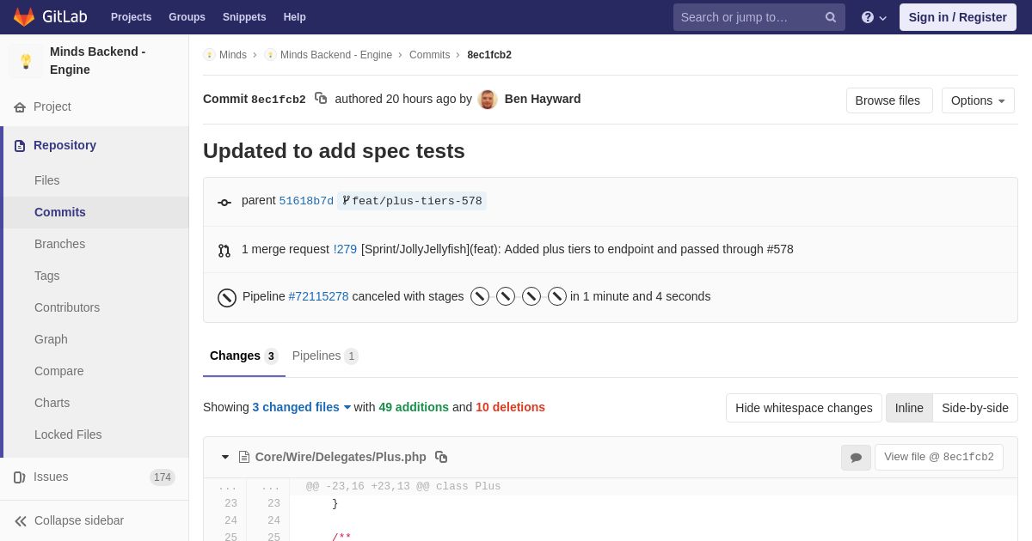Image resolution: width=1032 pixels, height=541 pixels.
Task: Collapse the Plus.php file diff
Action: pyautogui.click(x=225, y=457)
